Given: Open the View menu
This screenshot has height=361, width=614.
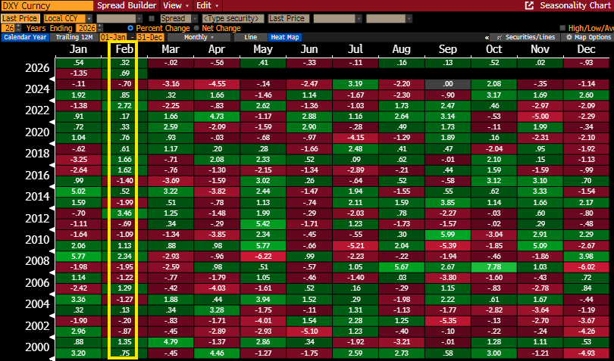Looking at the screenshot, I should click(174, 5).
